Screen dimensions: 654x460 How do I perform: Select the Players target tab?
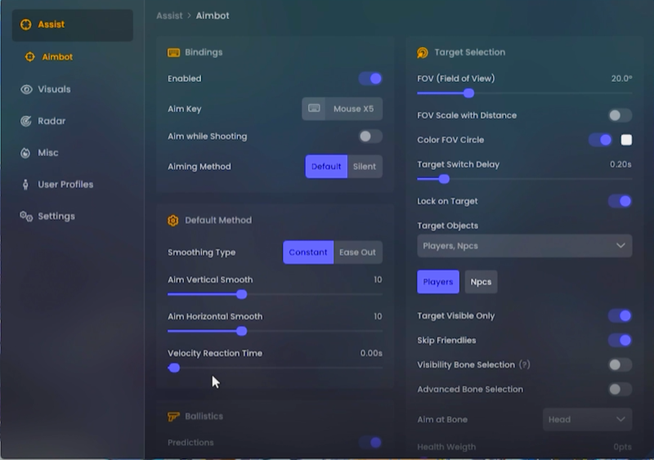(438, 282)
